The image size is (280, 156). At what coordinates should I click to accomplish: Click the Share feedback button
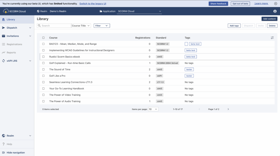point(218,4)
